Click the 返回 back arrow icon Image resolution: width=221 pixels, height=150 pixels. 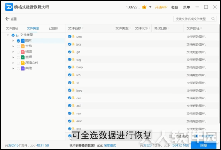(x=7, y=19)
